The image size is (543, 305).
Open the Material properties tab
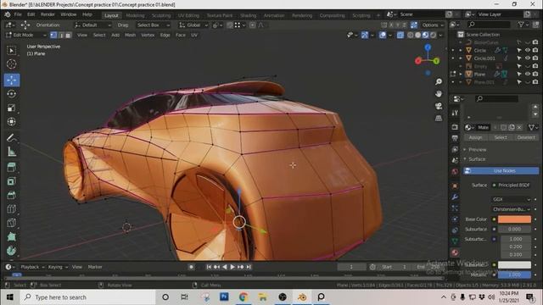[455, 252]
